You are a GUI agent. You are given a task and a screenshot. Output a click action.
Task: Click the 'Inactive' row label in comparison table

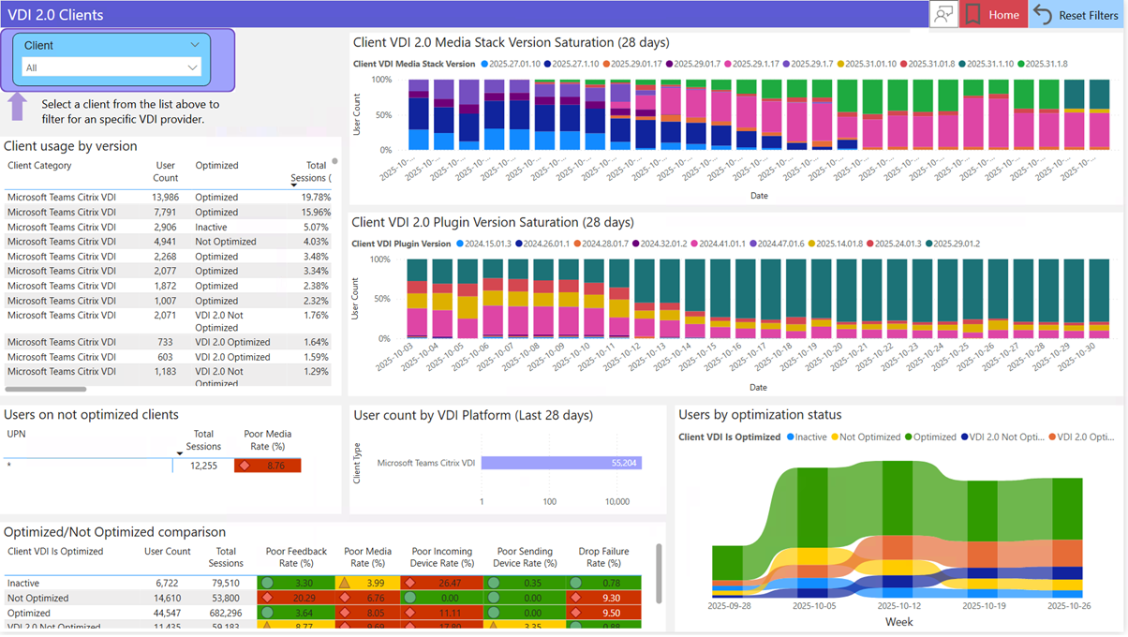(23, 584)
